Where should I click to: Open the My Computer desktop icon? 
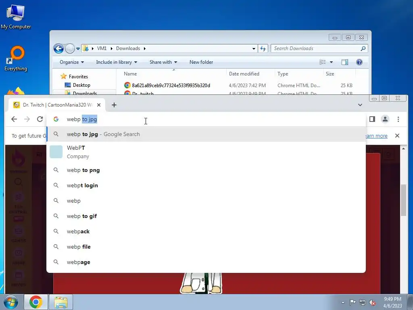[16, 16]
